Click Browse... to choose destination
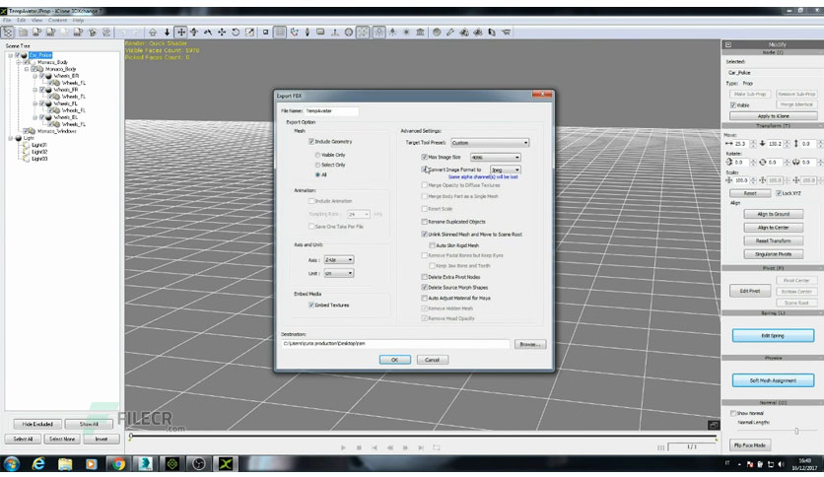 coord(529,344)
